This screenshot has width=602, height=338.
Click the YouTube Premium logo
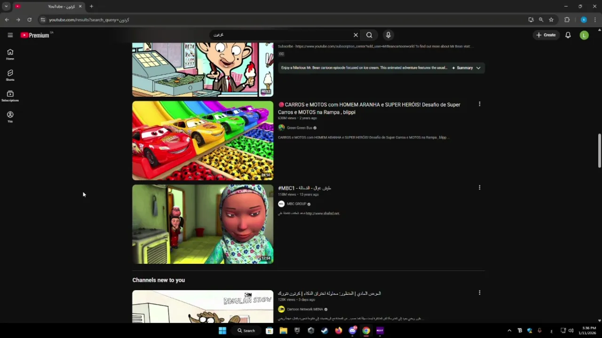pos(35,35)
